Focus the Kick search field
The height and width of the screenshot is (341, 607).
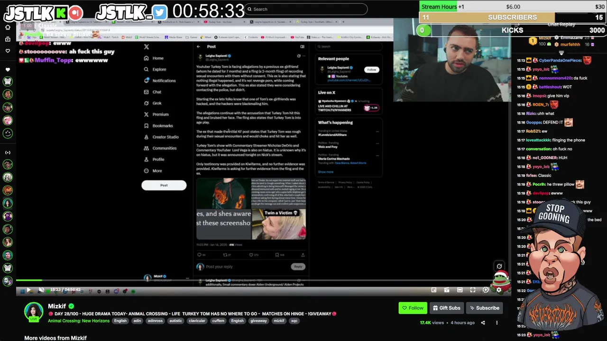coord(306,9)
